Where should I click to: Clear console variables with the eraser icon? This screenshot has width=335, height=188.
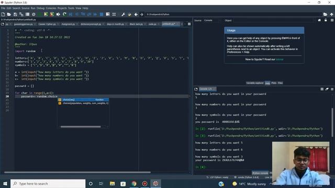pos(327,89)
